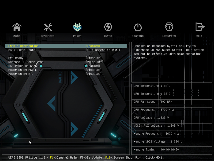Select the Restore AC Power Loss setting
This screenshot has width=214, height=161.
tap(26, 62)
